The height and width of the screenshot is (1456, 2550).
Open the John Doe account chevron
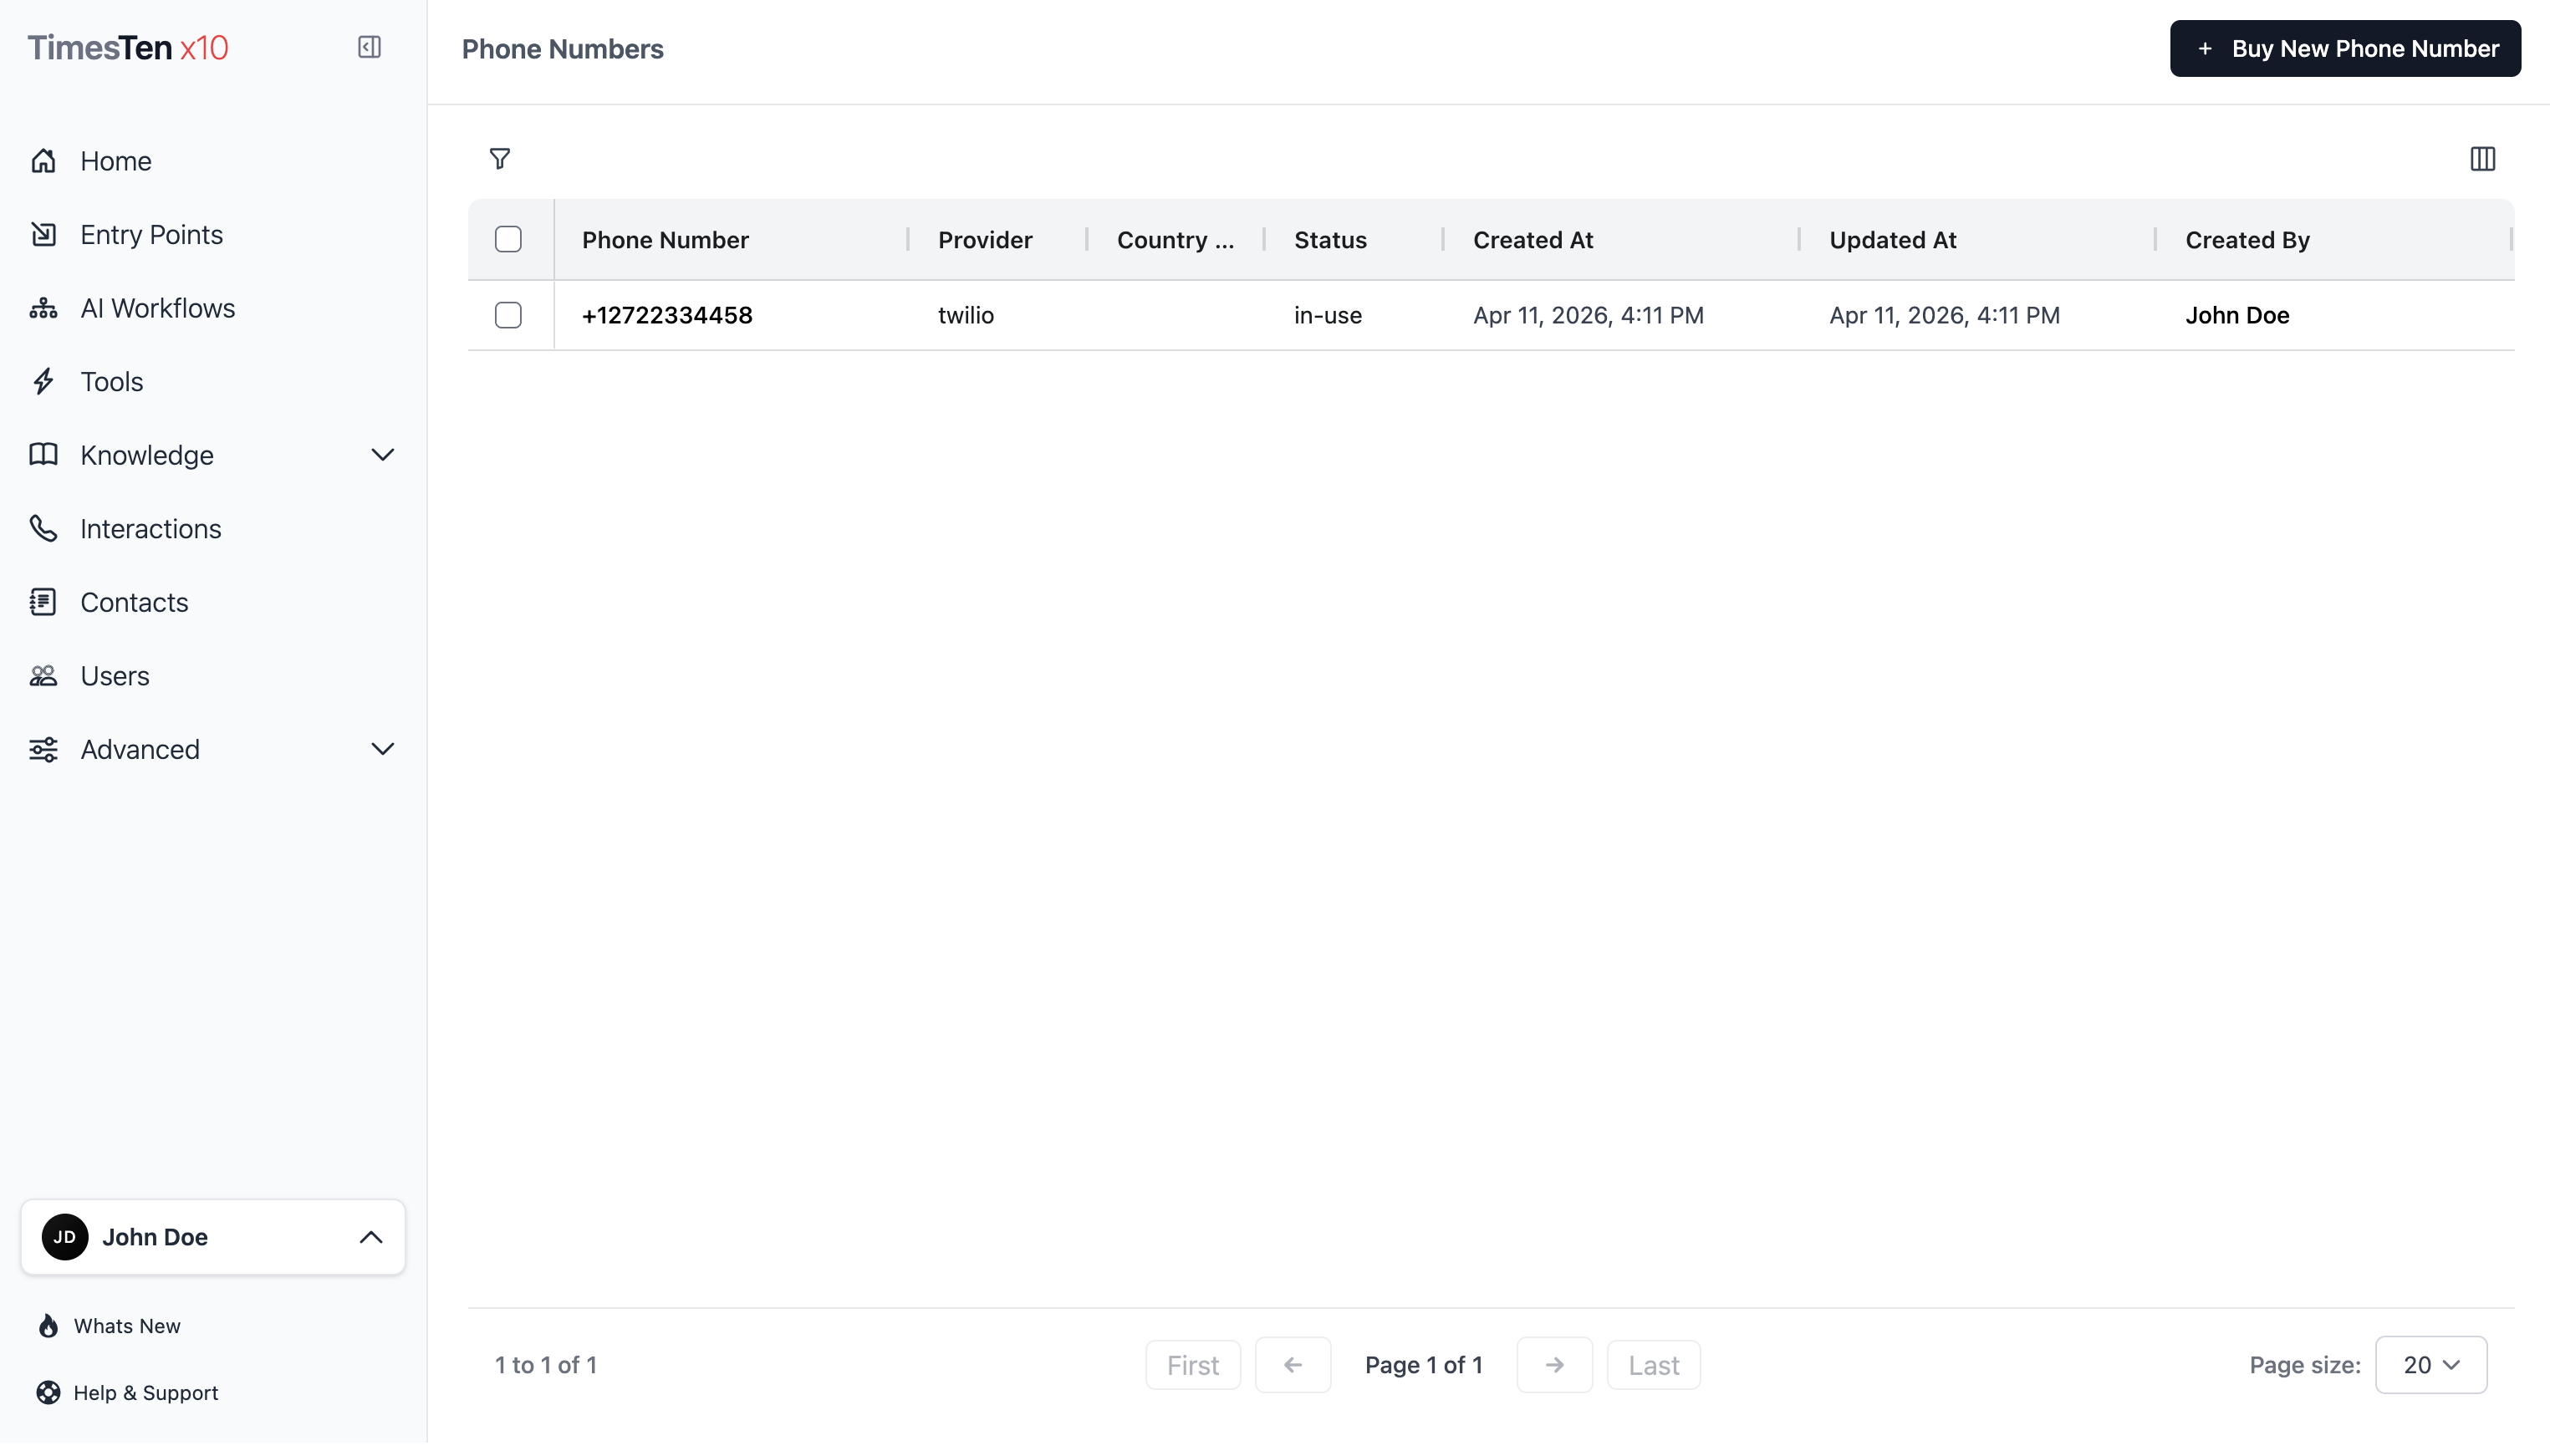[371, 1237]
